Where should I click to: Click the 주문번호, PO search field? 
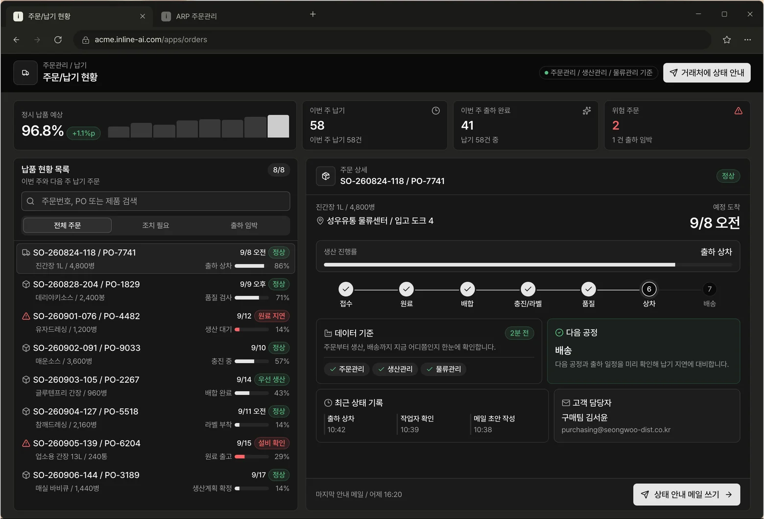[x=156, y=201]
